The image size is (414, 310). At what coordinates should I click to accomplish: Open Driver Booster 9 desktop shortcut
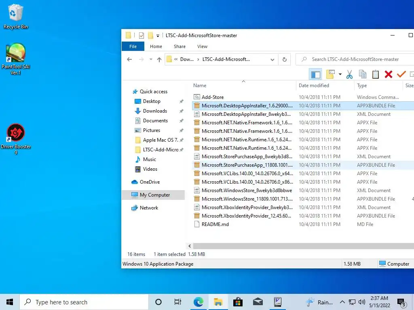coord(16,139)
